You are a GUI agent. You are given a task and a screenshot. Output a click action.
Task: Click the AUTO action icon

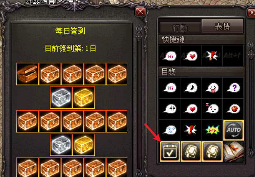(233, 130)
